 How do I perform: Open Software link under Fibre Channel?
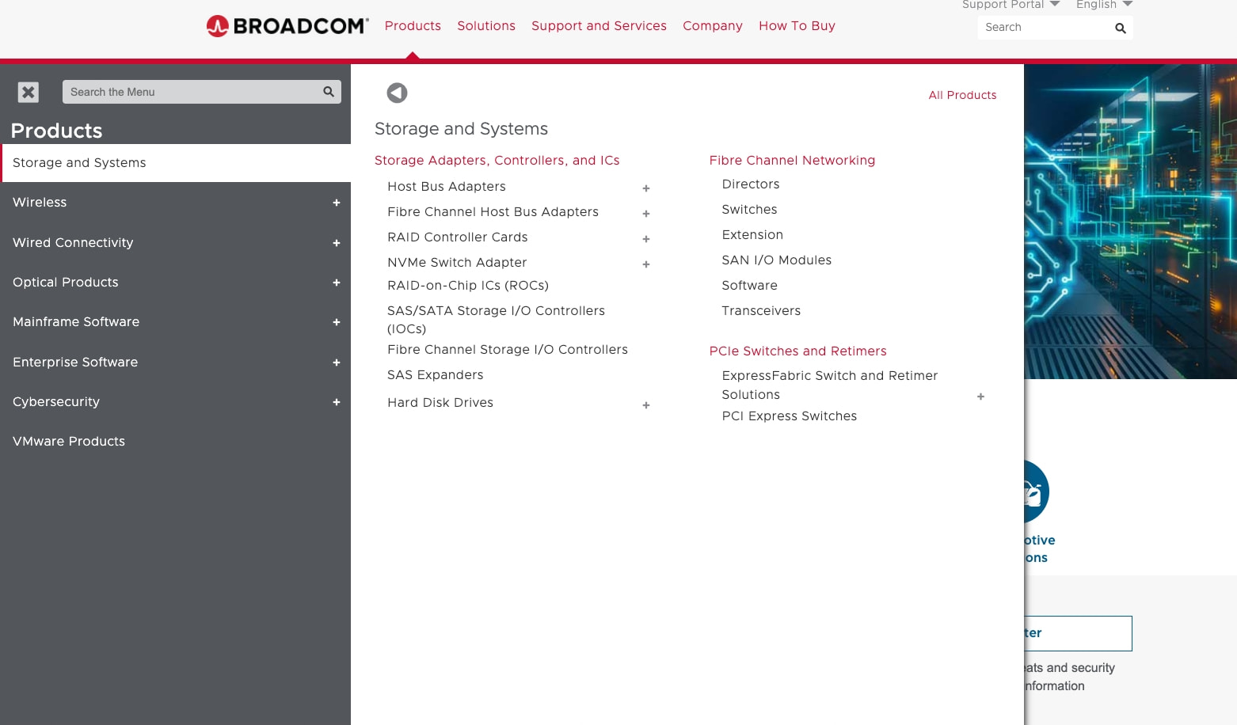coord(749,286)
